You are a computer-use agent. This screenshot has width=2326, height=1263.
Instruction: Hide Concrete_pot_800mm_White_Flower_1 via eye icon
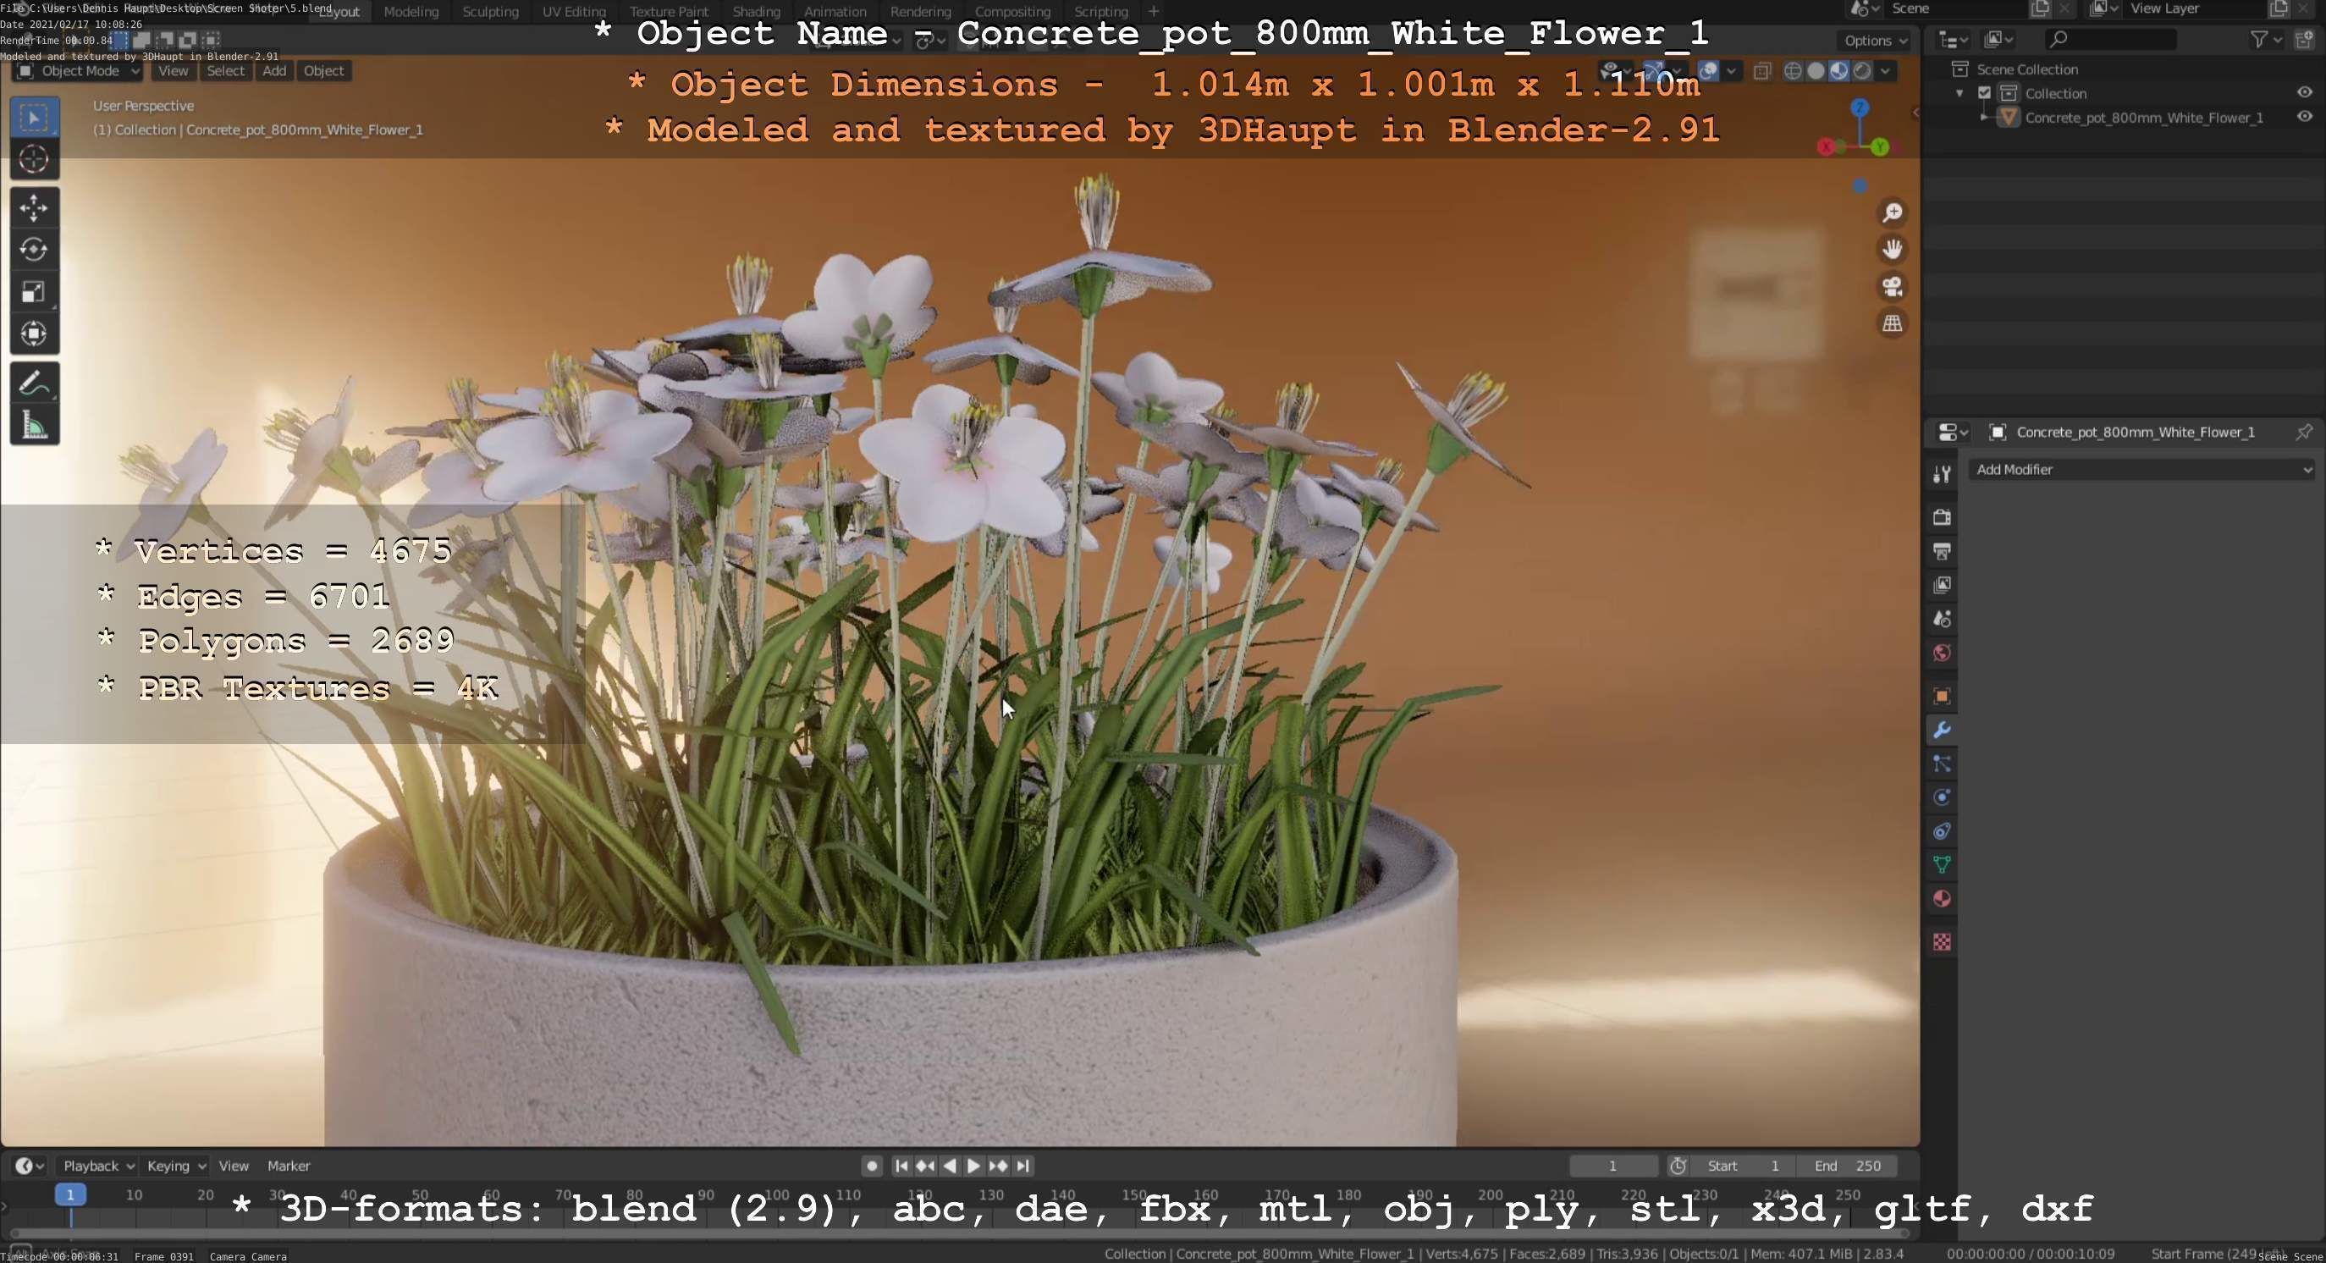point(2305,117)
